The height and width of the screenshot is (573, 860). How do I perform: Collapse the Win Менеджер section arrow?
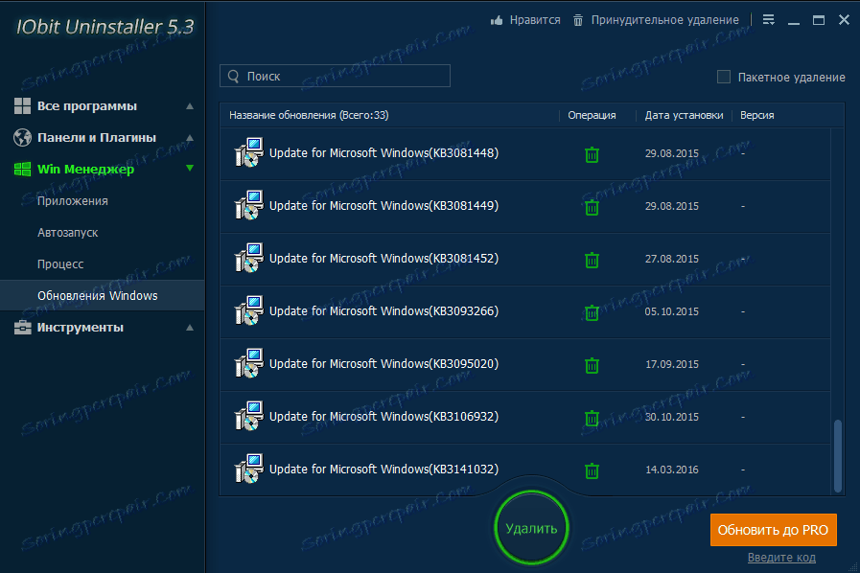pos(190,168)
